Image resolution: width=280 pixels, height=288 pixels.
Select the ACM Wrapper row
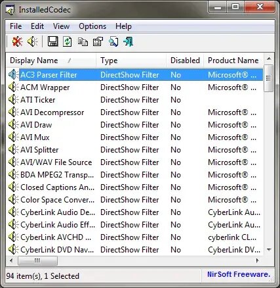click(x=134, y=87)
